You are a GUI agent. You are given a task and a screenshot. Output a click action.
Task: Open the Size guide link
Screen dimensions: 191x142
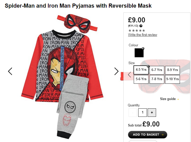click(x=168, y=99)
